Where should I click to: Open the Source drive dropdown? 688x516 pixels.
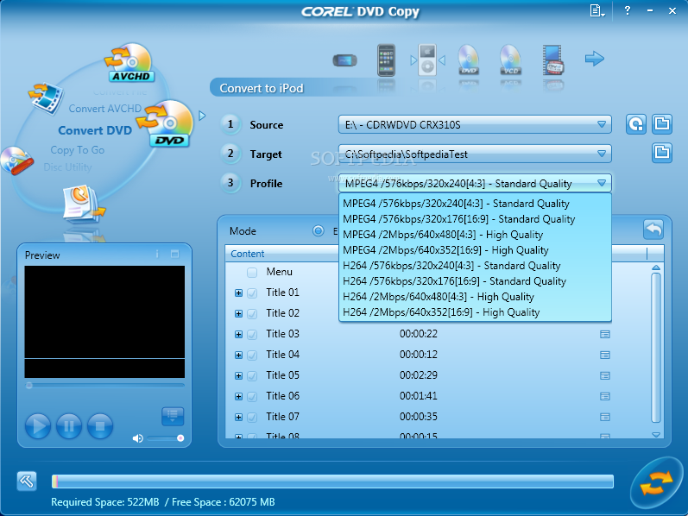point(602,124)
